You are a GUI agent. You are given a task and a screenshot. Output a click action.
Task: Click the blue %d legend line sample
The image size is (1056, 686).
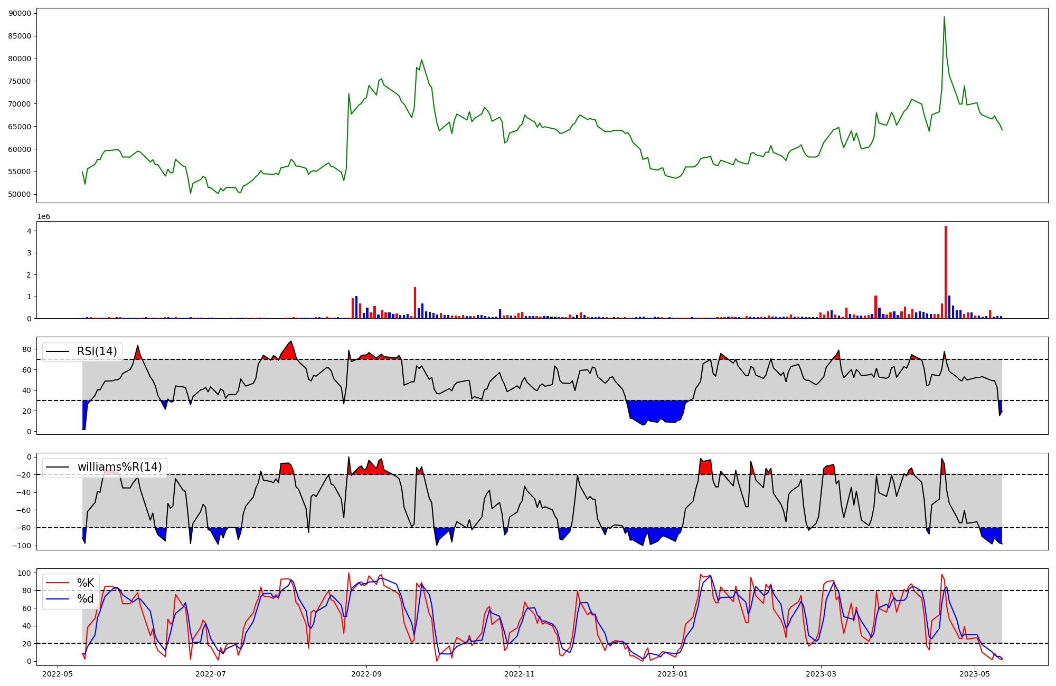pyautogui.click(x=58, y=599)
